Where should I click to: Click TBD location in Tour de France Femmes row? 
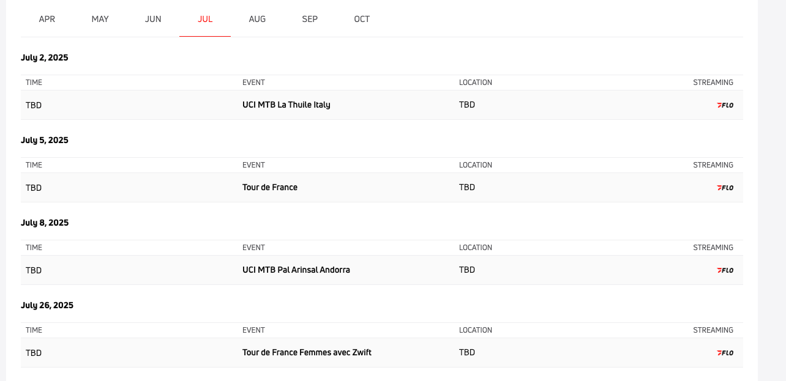point(467,352)
